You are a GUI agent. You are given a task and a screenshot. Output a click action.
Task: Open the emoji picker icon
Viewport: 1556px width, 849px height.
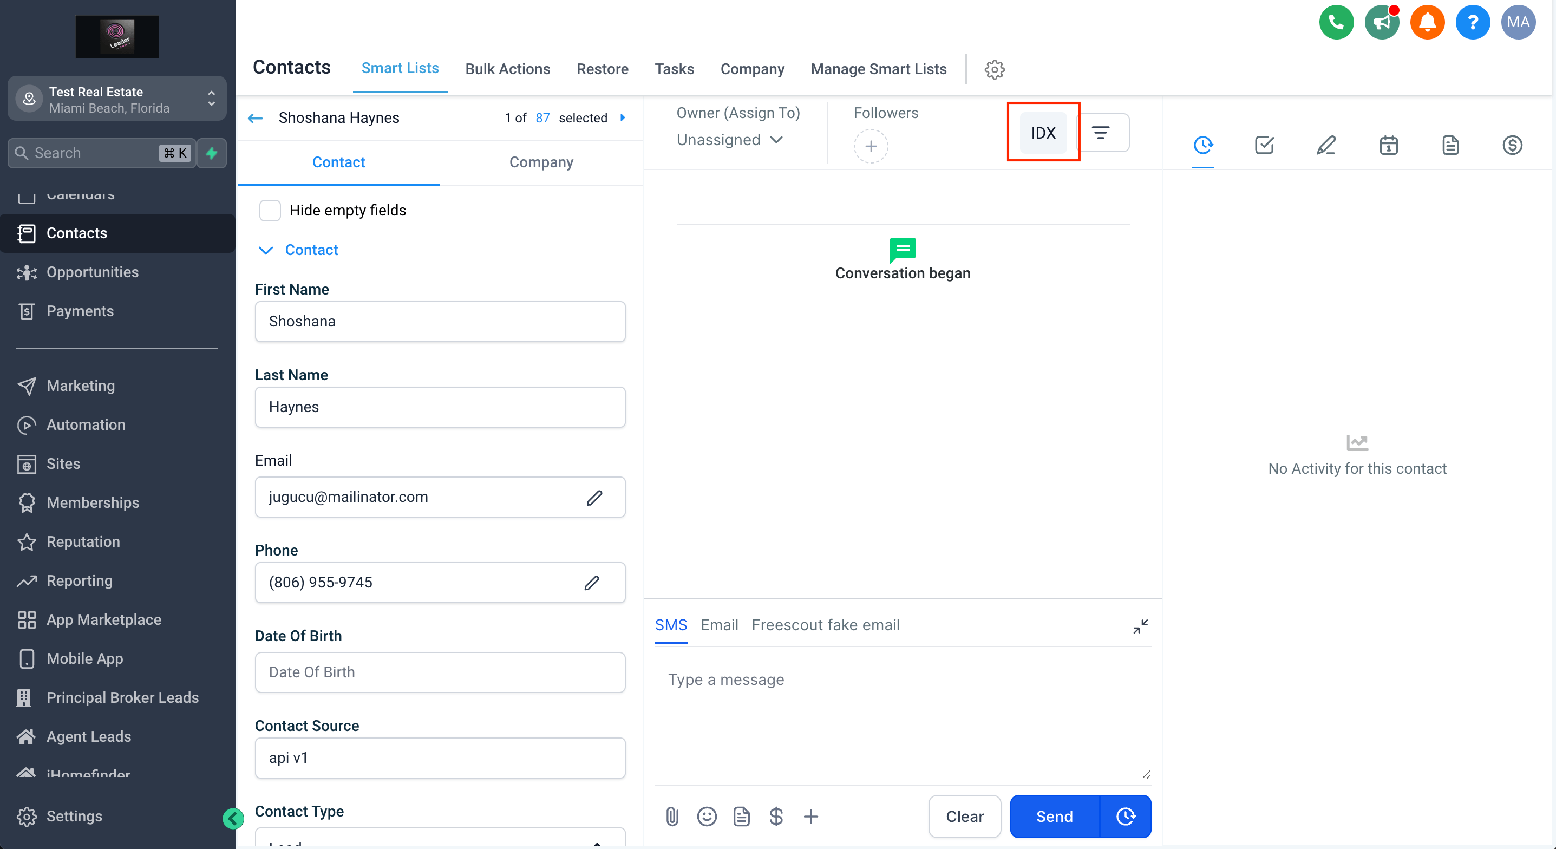[x=706, y=817]
